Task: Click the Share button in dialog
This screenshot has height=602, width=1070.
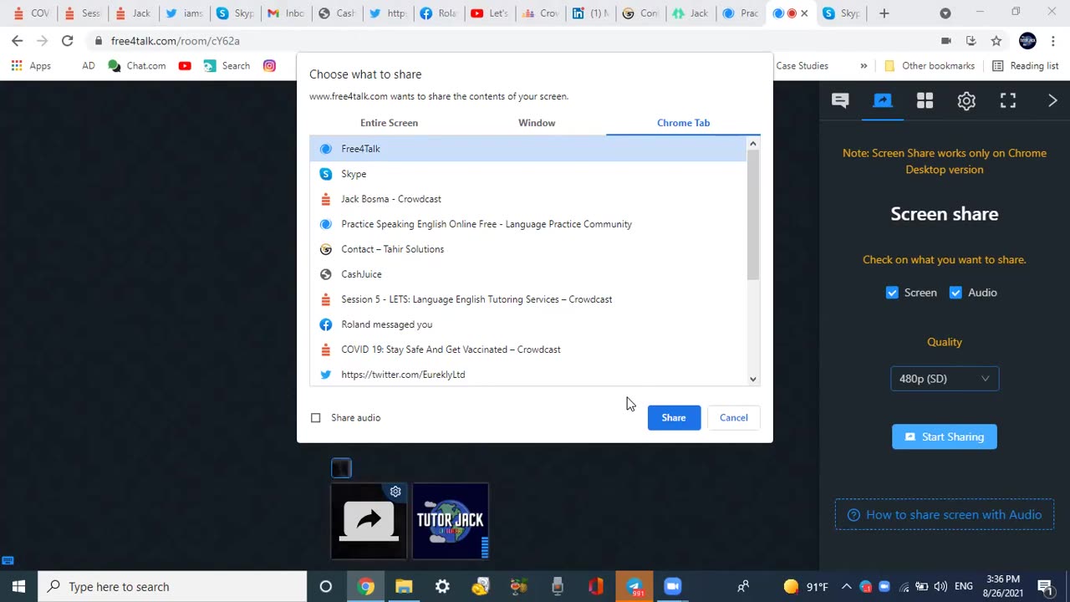Action: pyautogui.click(x=674, y=417)
